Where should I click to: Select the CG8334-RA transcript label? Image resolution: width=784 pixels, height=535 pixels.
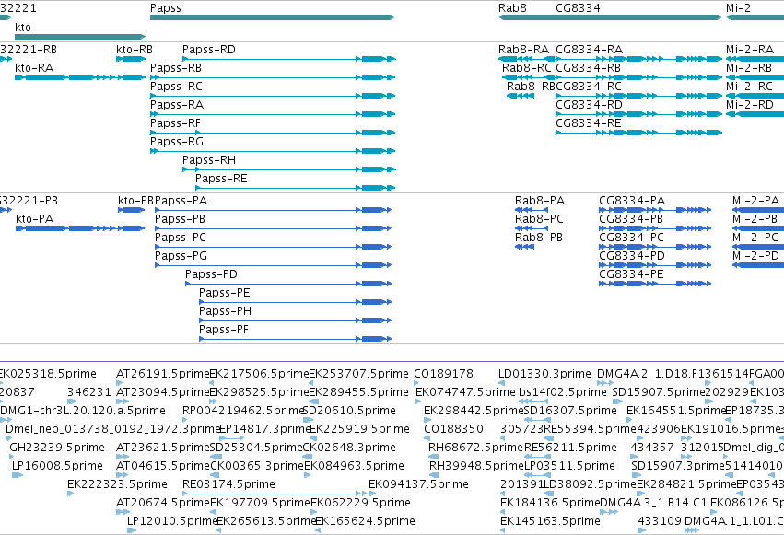589,50
